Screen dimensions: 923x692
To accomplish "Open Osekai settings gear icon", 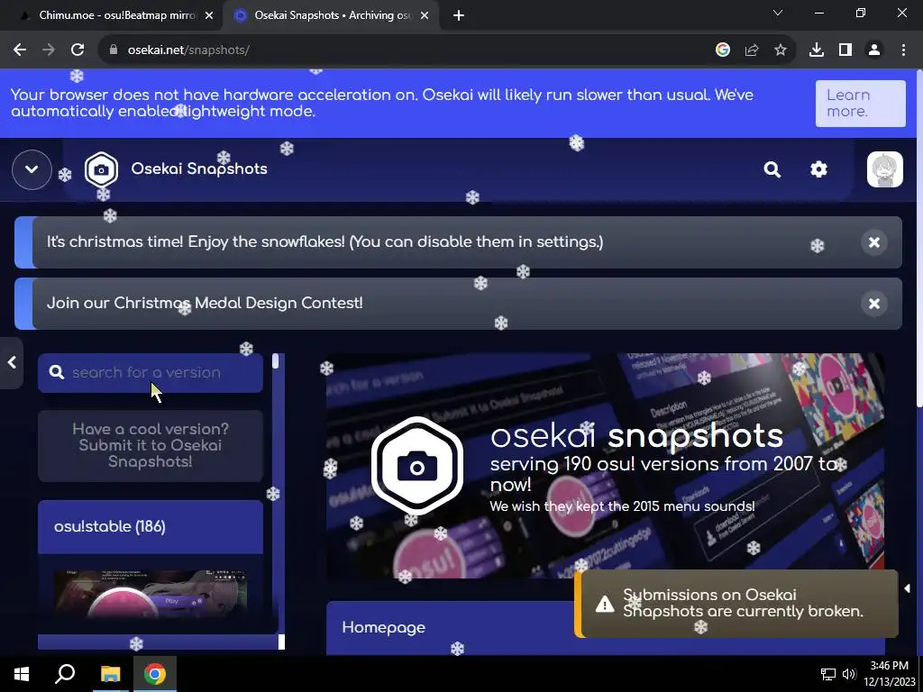I will click(x=818, y=169).
